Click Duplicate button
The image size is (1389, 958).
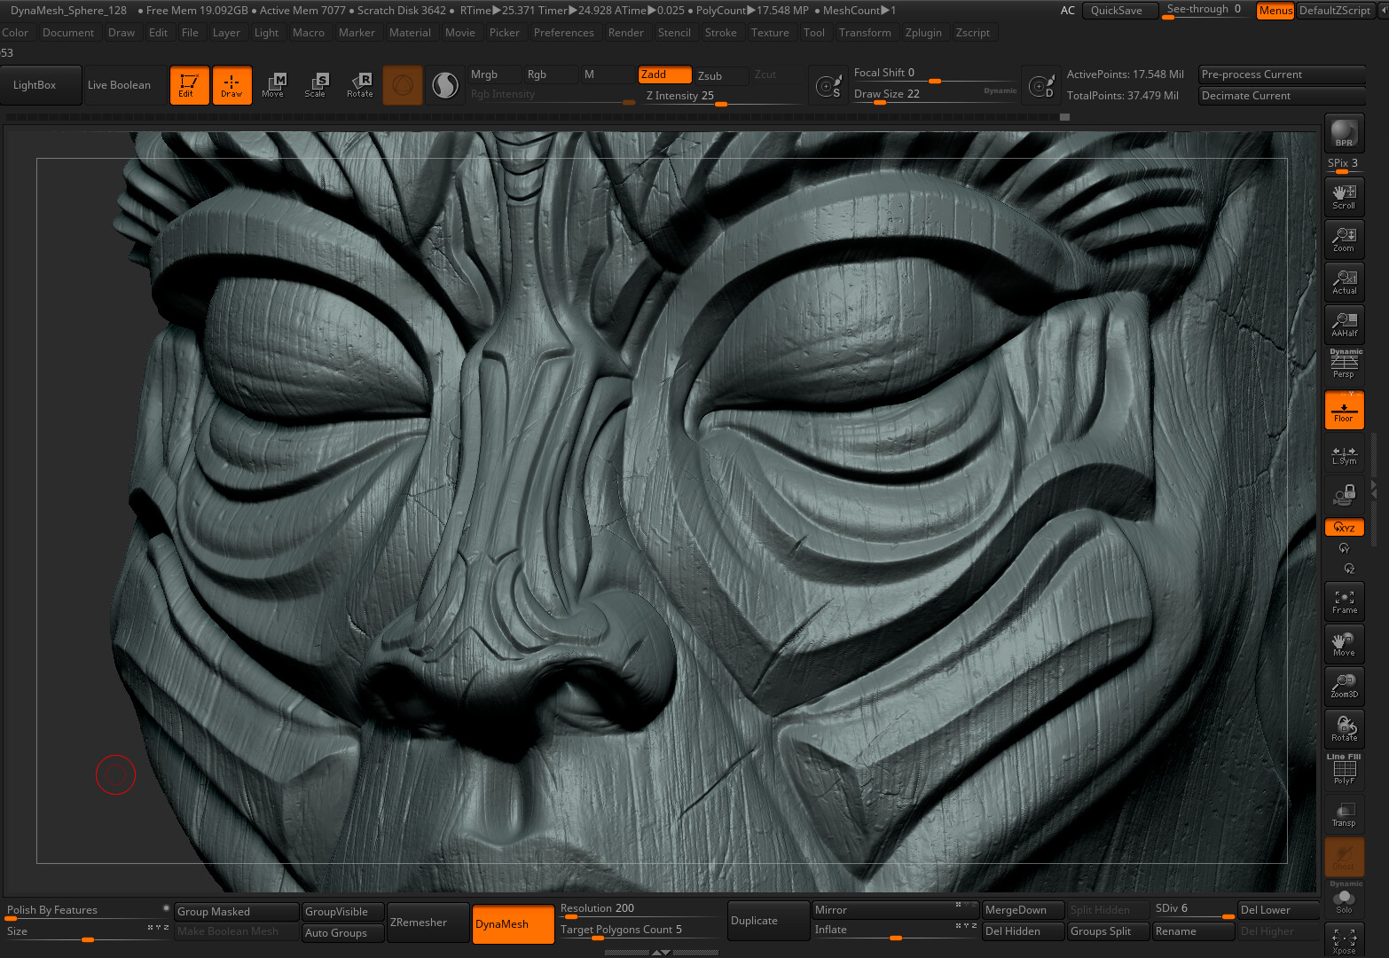(x=768, y=921)
